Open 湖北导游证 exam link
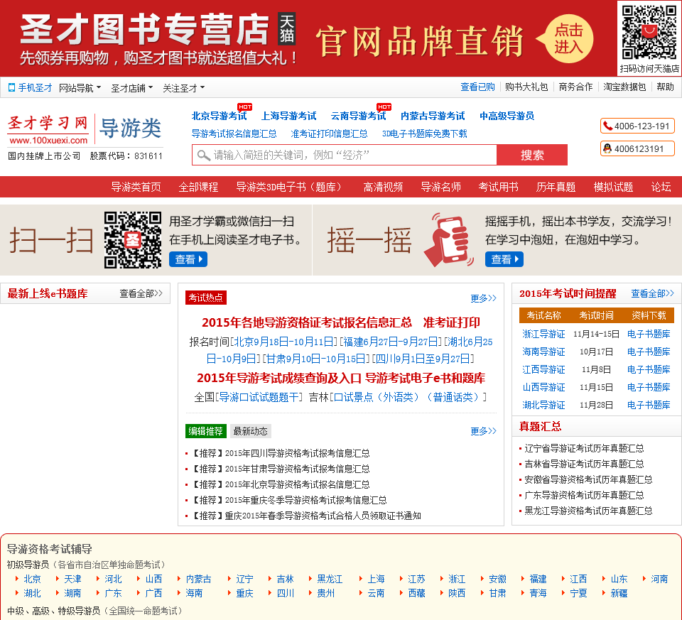682x620 pixels. [x=543, y=406]
